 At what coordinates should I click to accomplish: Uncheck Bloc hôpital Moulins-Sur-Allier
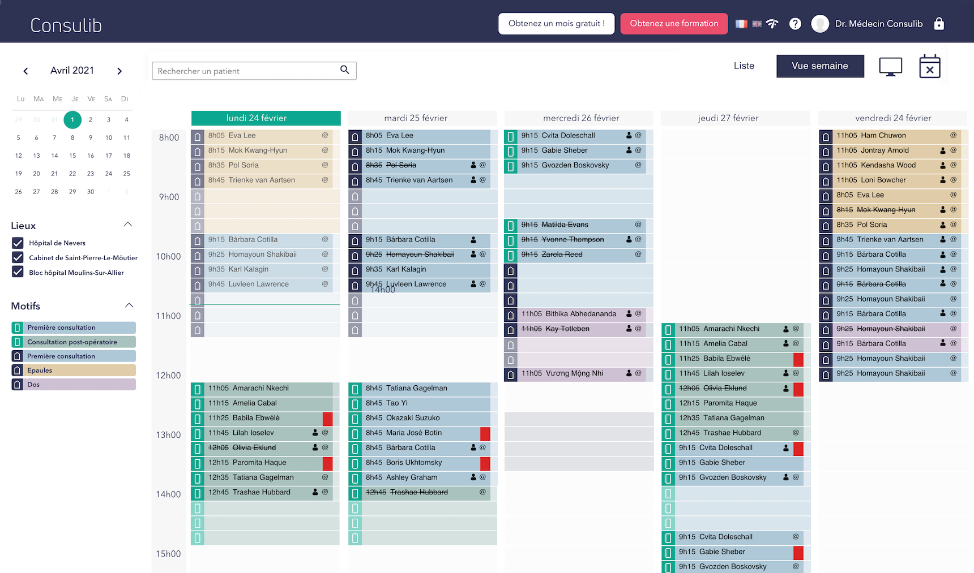tap(18, 272)
